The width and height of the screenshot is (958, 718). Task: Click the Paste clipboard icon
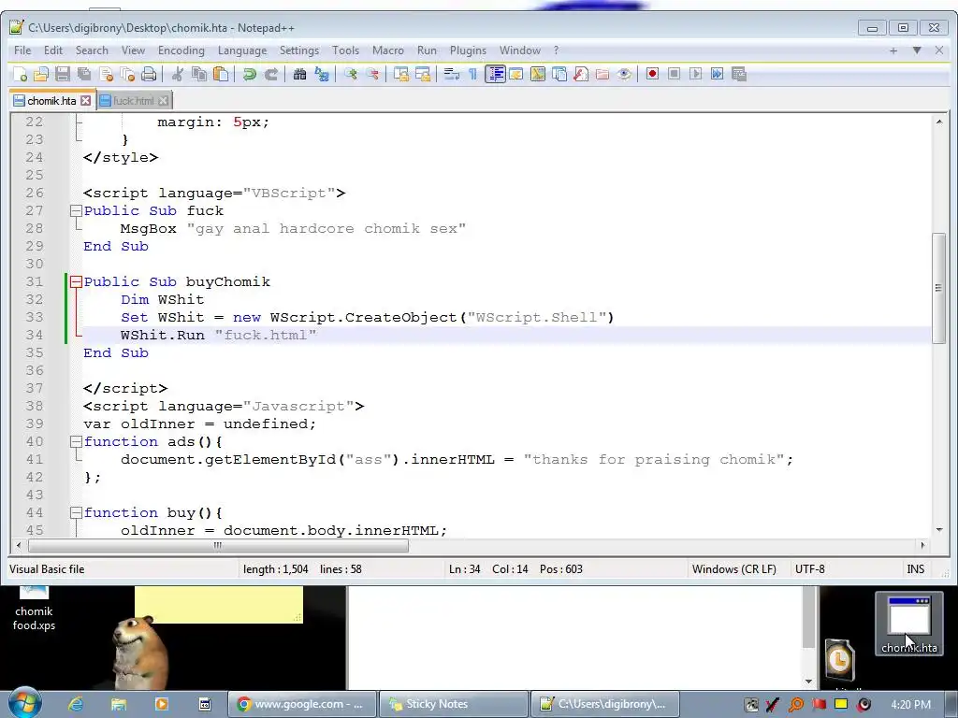221,75
